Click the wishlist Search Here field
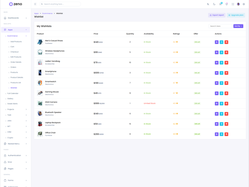The image size is (249, 187). 220,26
